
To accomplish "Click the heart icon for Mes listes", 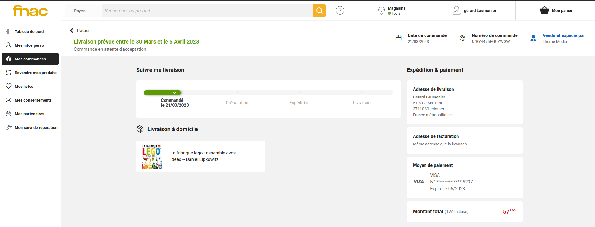I will 8,86.
